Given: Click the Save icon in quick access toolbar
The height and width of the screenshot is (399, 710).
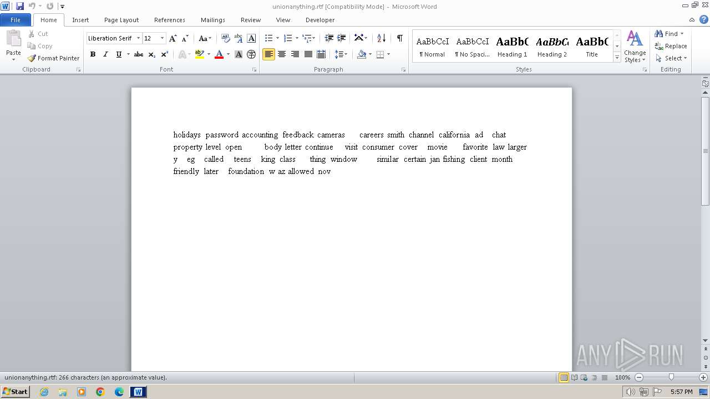Looking at the screenshot, I should tap(20, 6).
